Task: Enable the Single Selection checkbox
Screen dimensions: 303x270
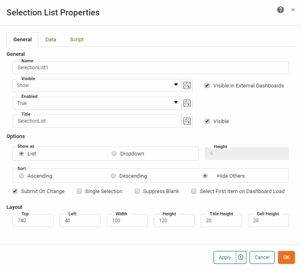Action: [x=80, y=191]
